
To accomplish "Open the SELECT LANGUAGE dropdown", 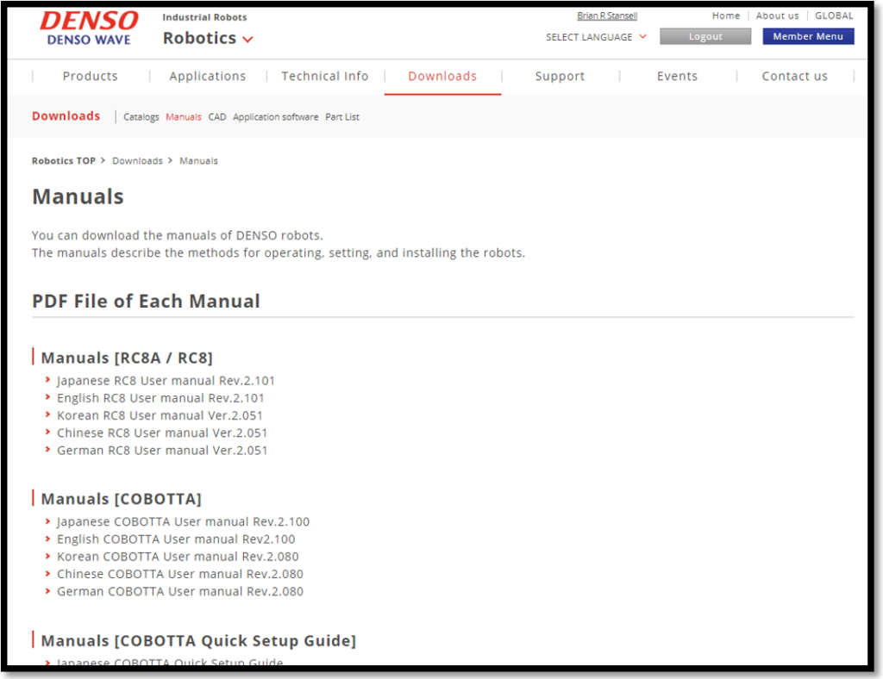I will 596,37.
